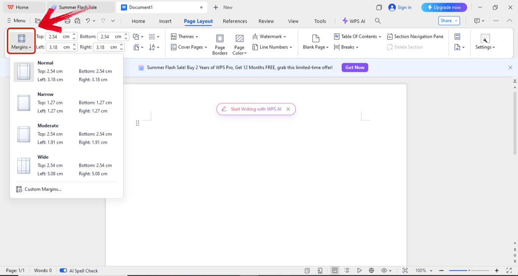518x276 pixels.
Task: Click the paragraph drag handle on the page
Action: (138, 123)
